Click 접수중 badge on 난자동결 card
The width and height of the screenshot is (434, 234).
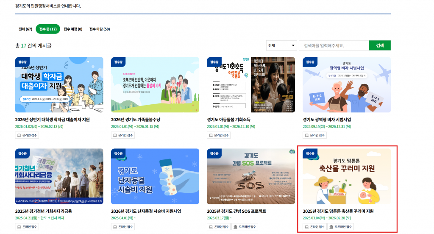[118, 153]
